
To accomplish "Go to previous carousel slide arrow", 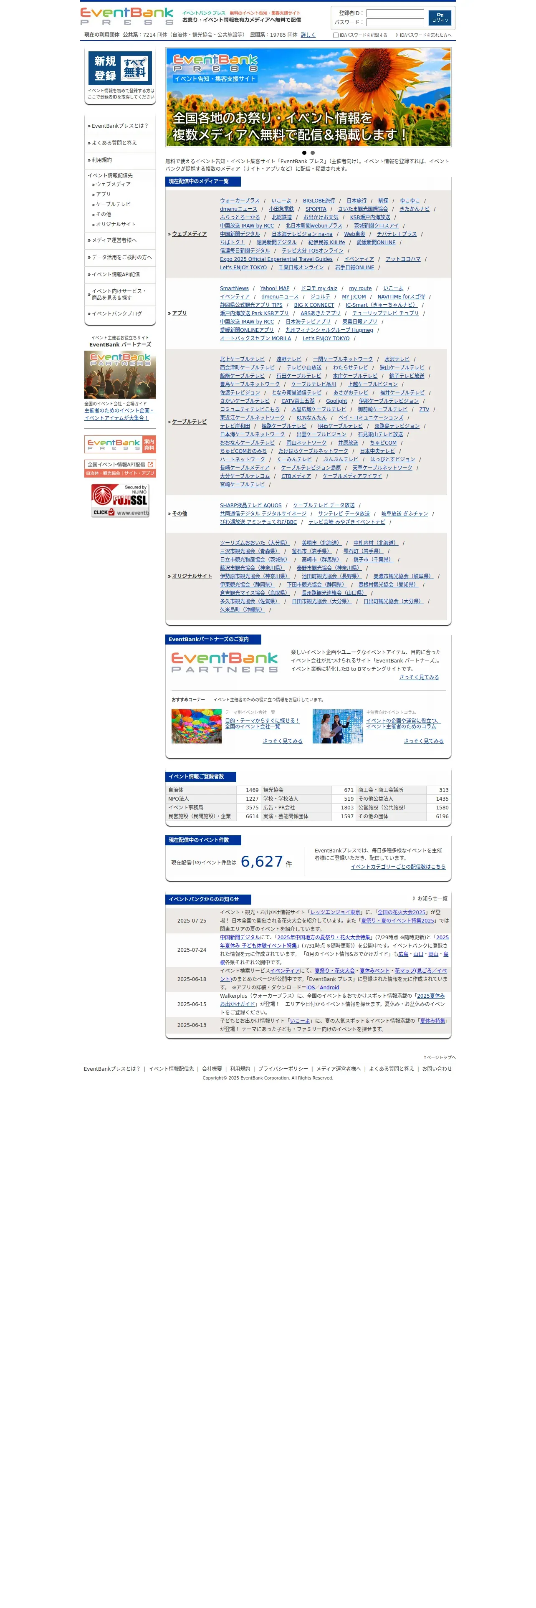I will [177, 97].
